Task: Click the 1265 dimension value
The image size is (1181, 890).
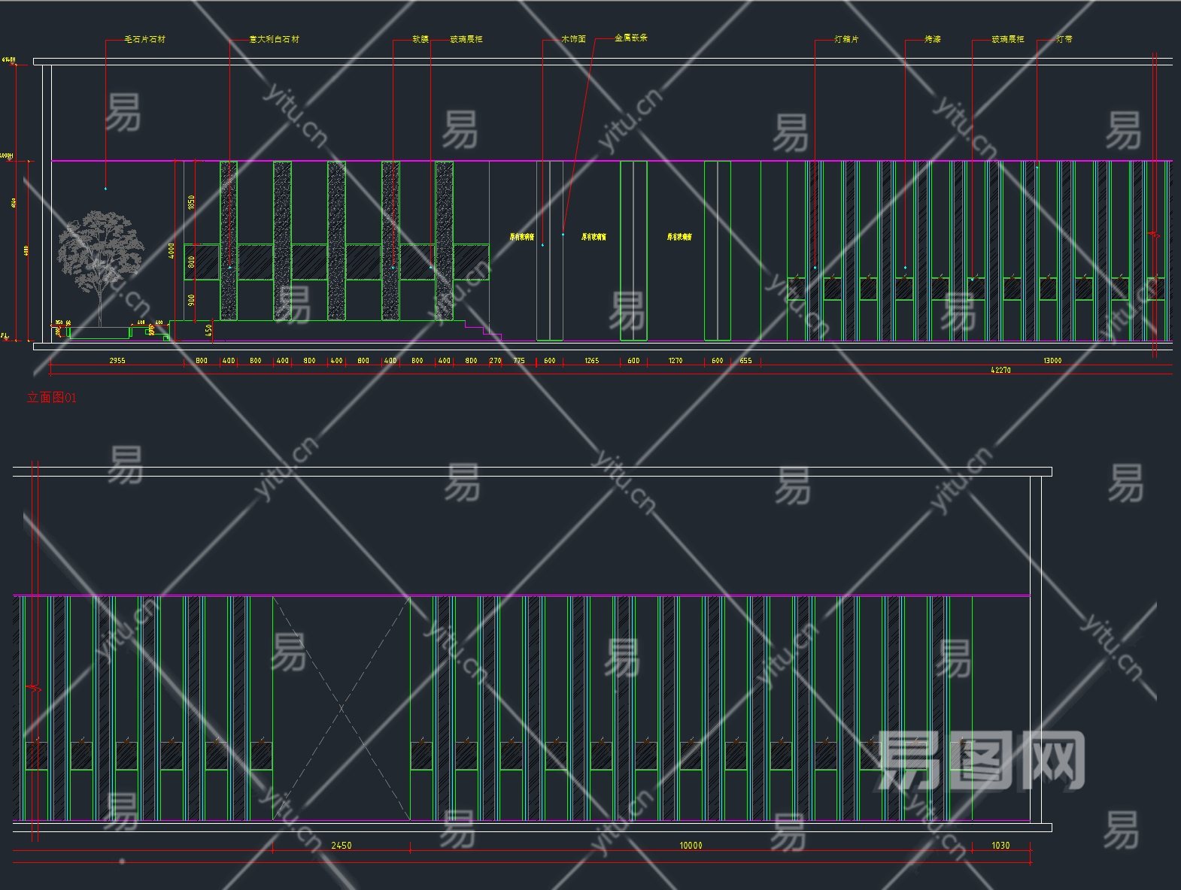Action: pos(592,361)
